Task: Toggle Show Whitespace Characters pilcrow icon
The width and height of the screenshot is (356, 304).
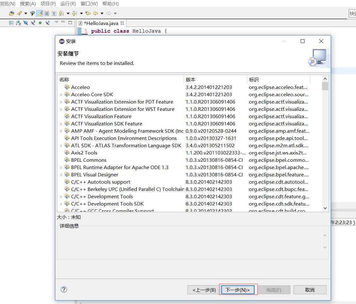Action: pos(54,13)
